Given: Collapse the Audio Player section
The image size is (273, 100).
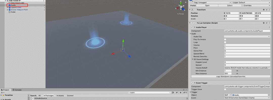Looking at the screenshot, I should click(195, 28).
